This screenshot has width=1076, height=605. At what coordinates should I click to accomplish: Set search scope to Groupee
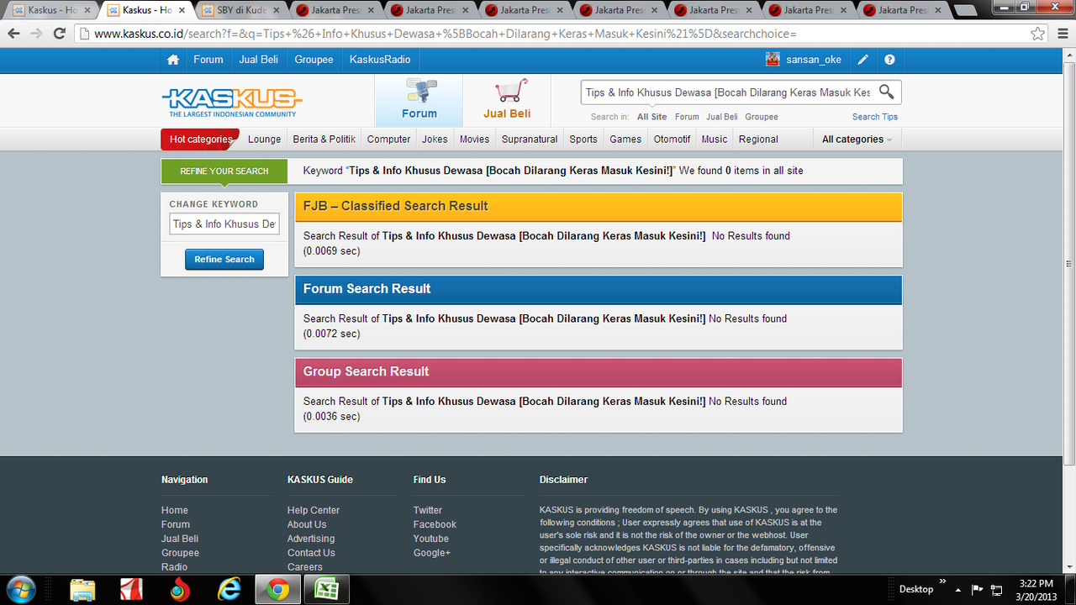click(x=762, y=117)
